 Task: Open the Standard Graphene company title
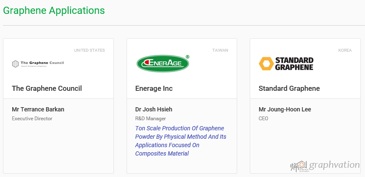coord(289,88)
